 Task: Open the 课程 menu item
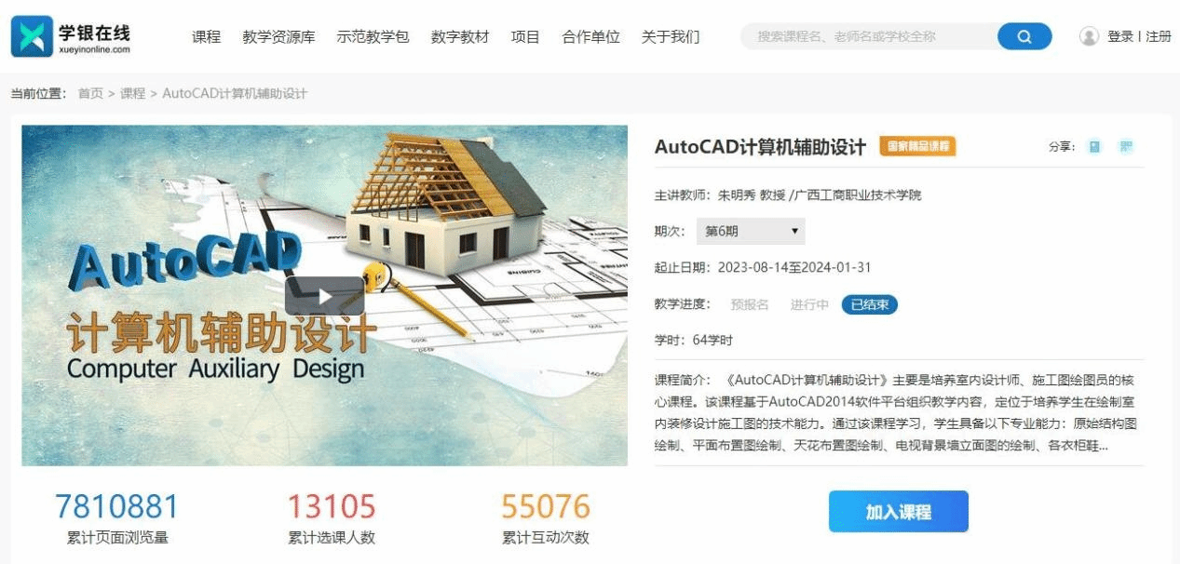coord(206,36)
